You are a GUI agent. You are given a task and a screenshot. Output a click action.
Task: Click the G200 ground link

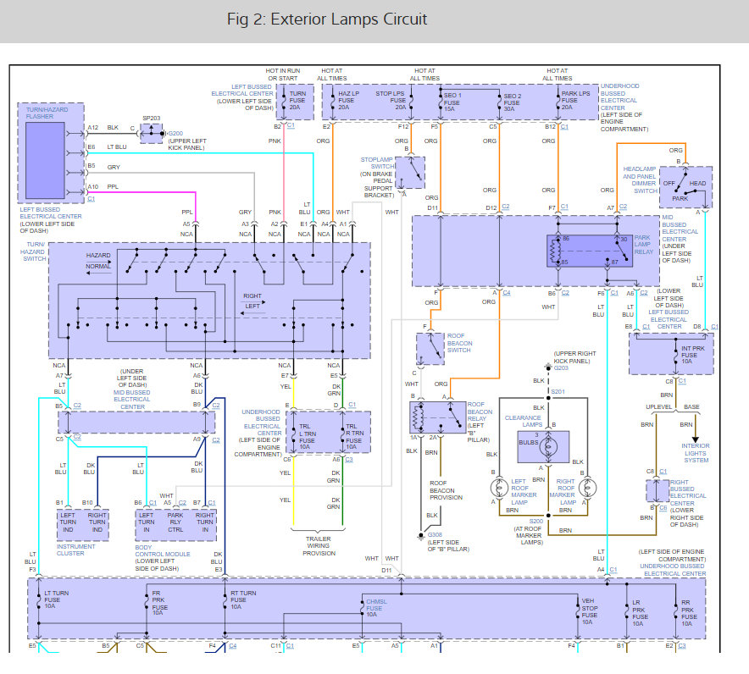point(175,134)
